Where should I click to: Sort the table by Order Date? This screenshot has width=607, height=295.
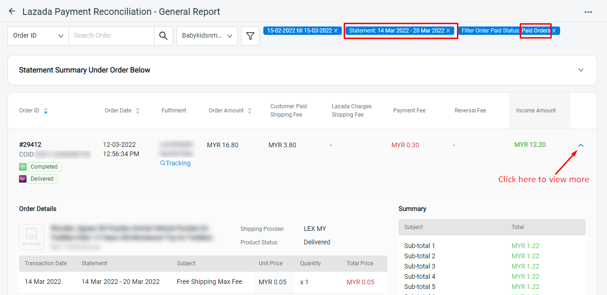[137, 111]
